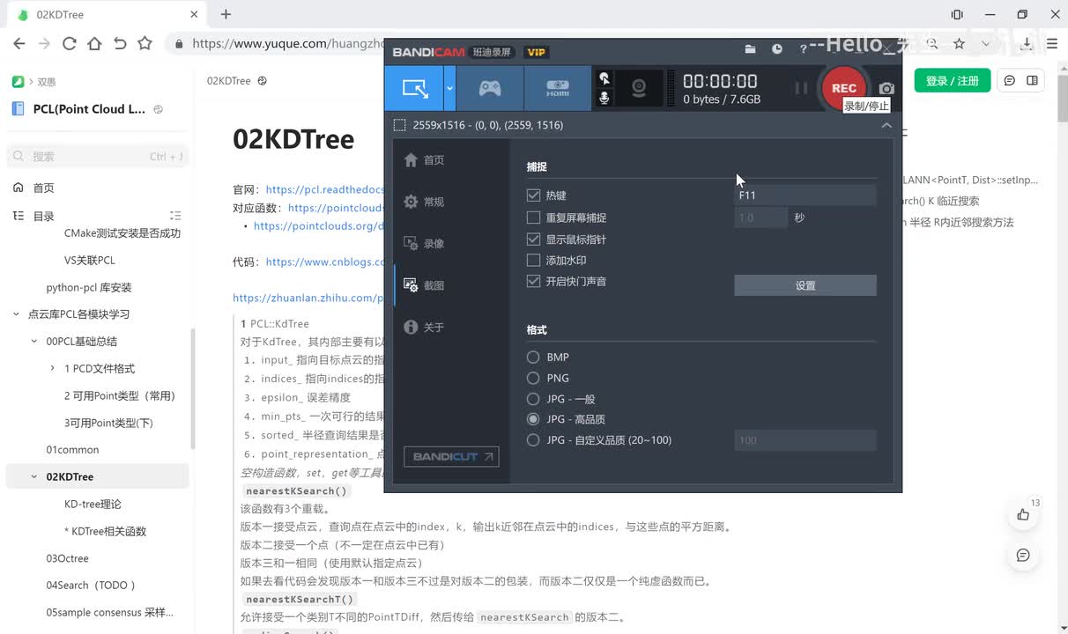Select the JPG - 高品质 radio button
The image size is (1068, 634).
533,420
